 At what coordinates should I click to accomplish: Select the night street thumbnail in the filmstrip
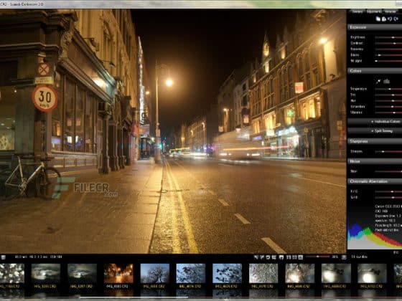click(x=118, y=273)
